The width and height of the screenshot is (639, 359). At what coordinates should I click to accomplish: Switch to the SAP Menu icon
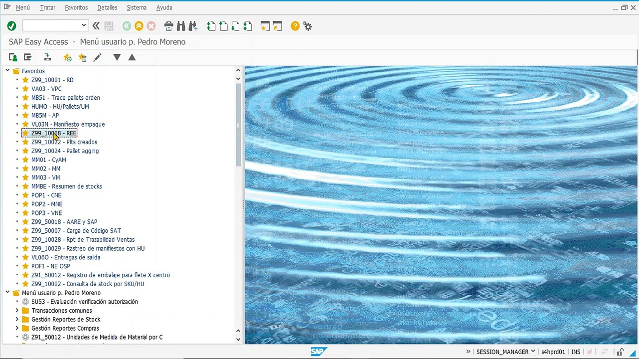coord(28,57)
